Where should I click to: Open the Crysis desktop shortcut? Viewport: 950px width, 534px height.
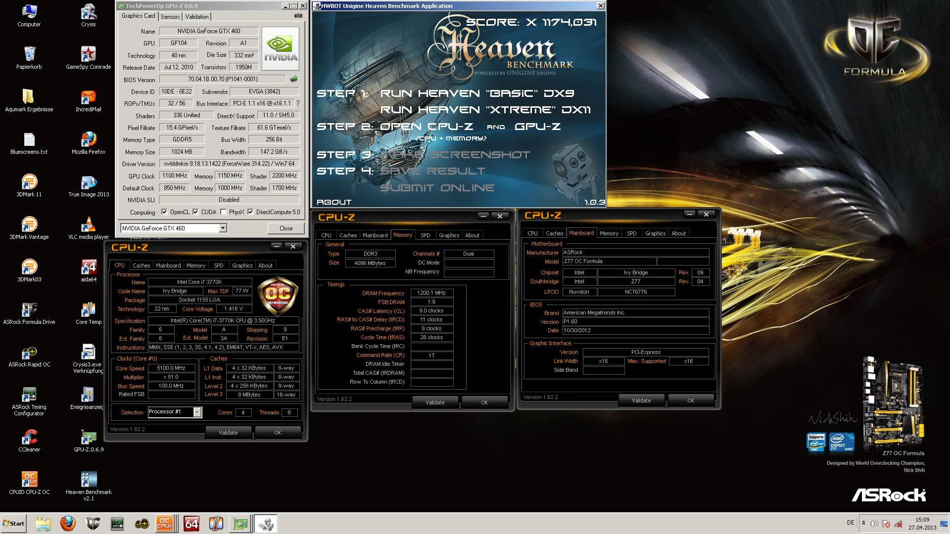point(89,15)
